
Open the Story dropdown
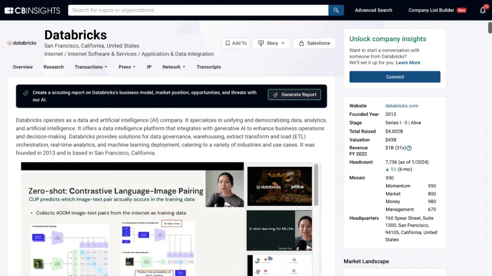click(271, 43)
